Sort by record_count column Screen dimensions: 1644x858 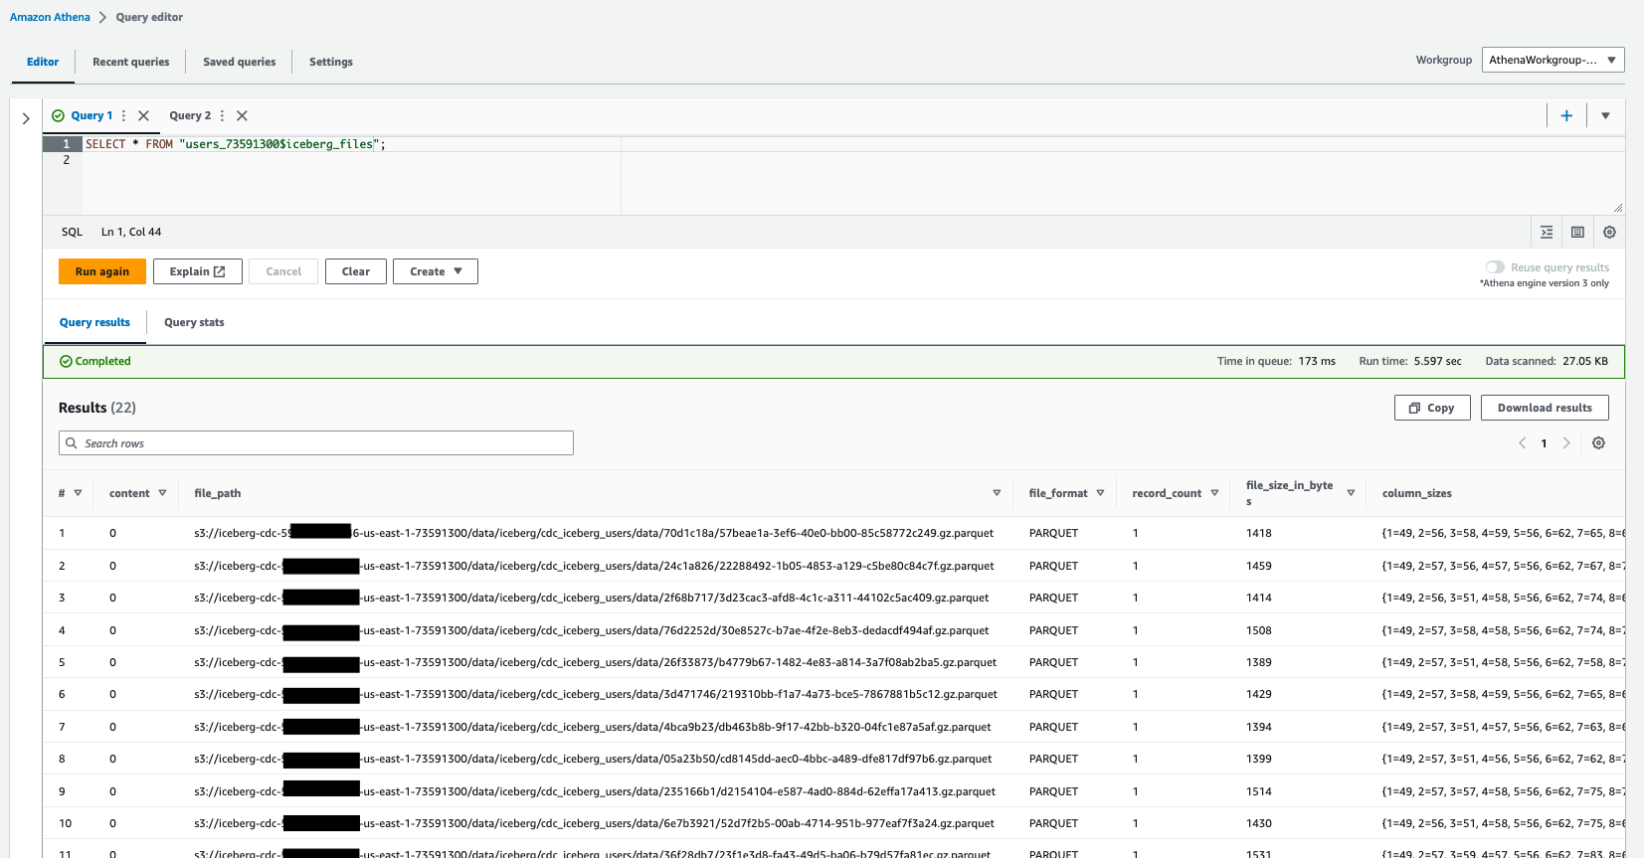(1214, 493)
